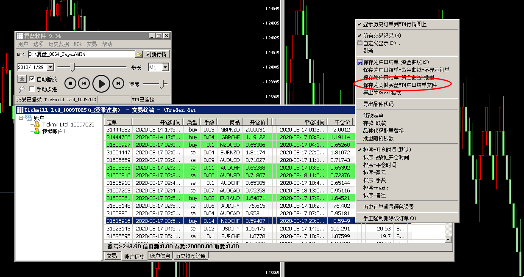Toggle 显示历史订单到MT4行情图上 menu option
Screen dimensions: 524x277
(x=394, y=25)
